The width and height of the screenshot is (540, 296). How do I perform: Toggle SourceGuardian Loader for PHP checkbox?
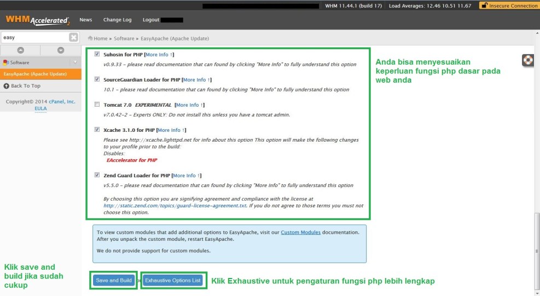(x=97, y=79)
